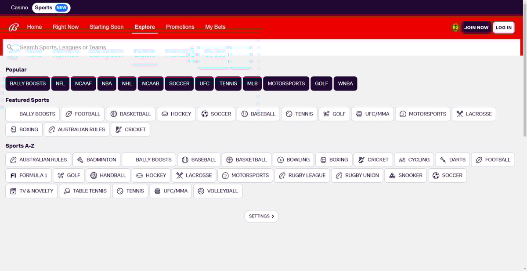Choose BASEBALL in the Sports A-Z list
Image resolution: width=527 pixels, height=271 pixels.
point(199,160)
